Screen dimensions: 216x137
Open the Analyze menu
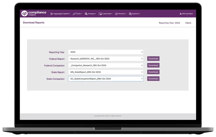point(90,14)
